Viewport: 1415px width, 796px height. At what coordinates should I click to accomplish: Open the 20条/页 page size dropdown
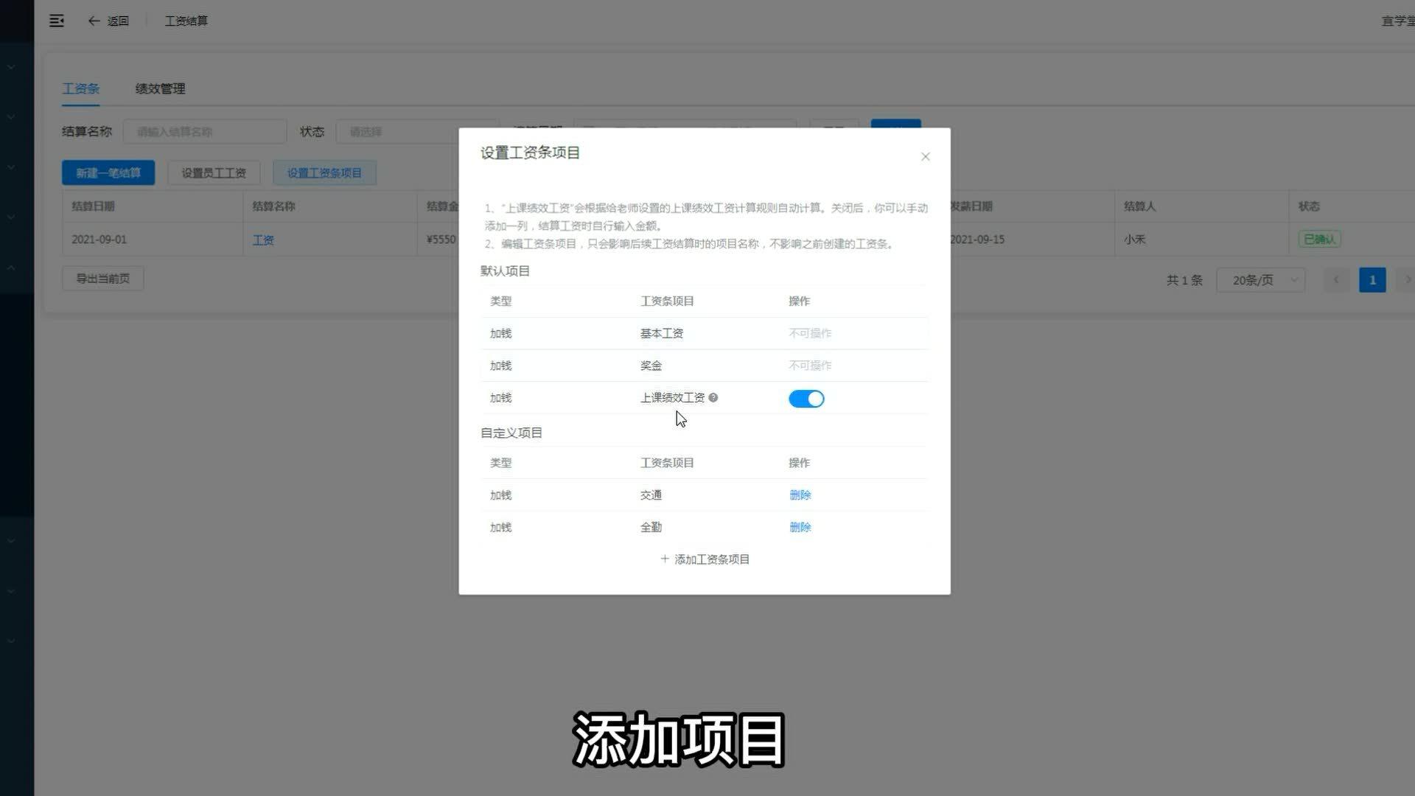[1260, 280]
